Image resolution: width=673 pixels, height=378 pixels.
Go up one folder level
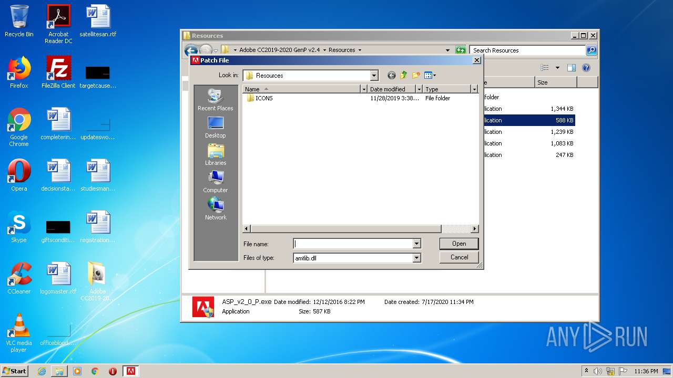tap(404, 76)
